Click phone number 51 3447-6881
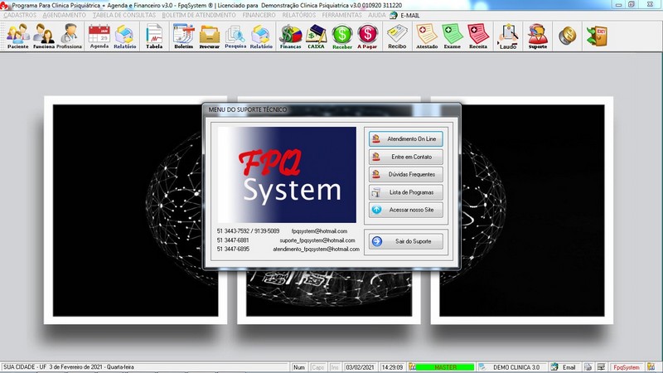Viewport: 663px width, 373px height. coord(233,240)
